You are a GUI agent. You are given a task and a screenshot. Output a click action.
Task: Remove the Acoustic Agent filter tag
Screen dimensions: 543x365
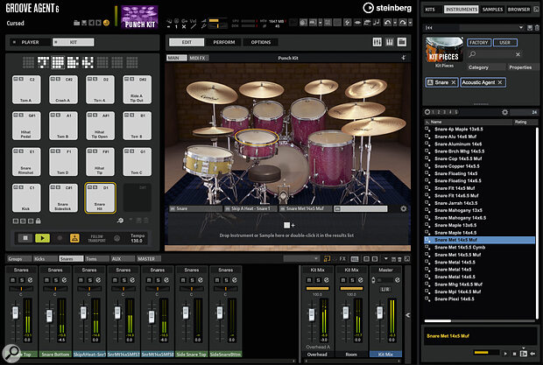click(x=500, y=82)
